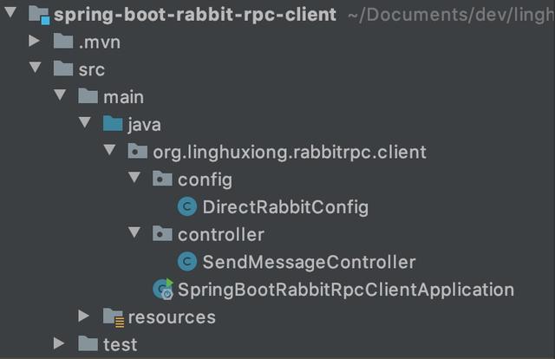Select the java folder label
Screen dimensions: 555x359
pos(145,126)
